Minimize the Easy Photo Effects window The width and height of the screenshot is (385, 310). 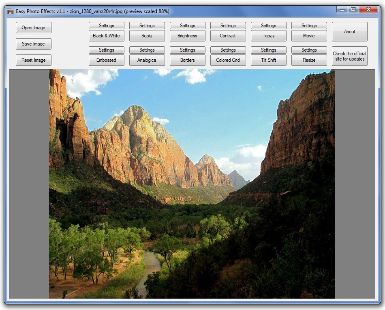[x=342, y=10]
